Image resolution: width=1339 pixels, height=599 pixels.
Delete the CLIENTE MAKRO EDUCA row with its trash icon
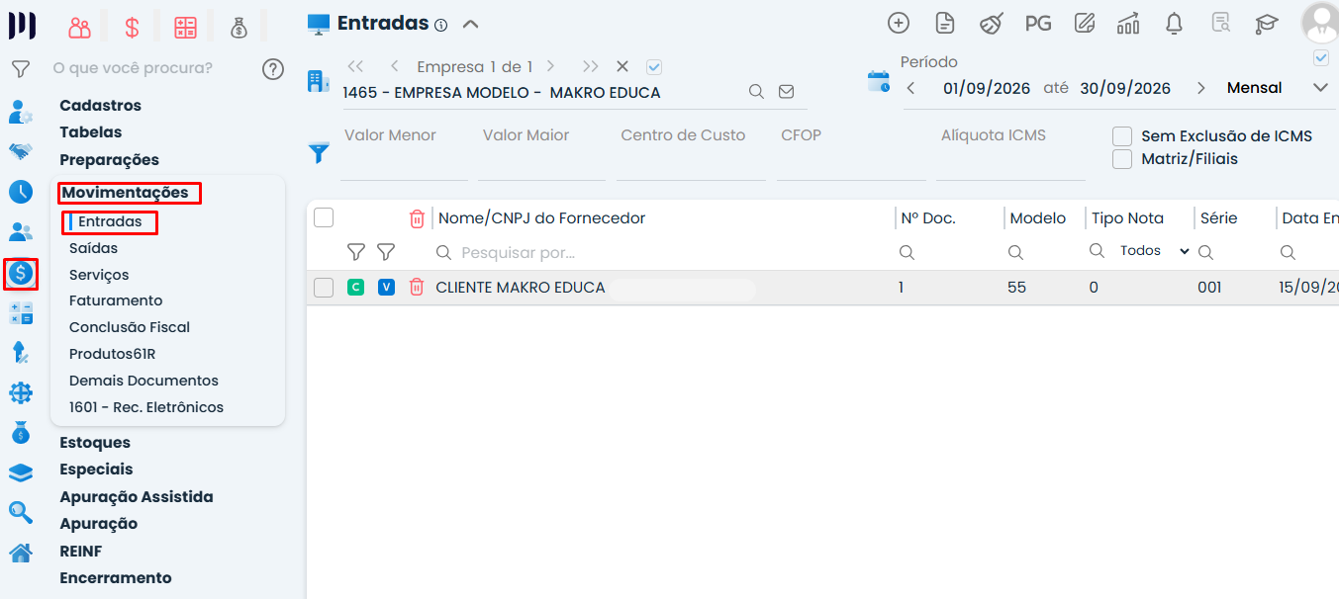(x=417, y=288)
